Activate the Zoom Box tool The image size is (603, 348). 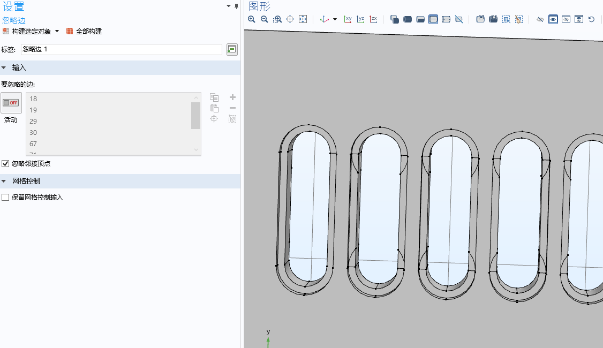pos(277,19)
